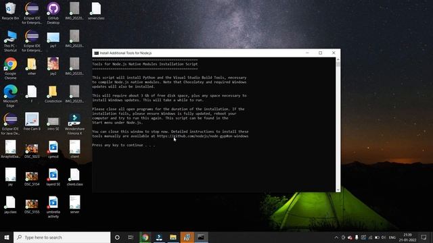
Task: Click console scrollbar up arrow
Action: click(338, 59)
